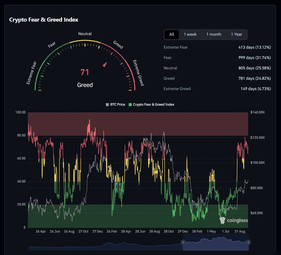Click the 31 Aug x-axis date
Viewport: 281px width, 255px height.
tap(240, 231)
